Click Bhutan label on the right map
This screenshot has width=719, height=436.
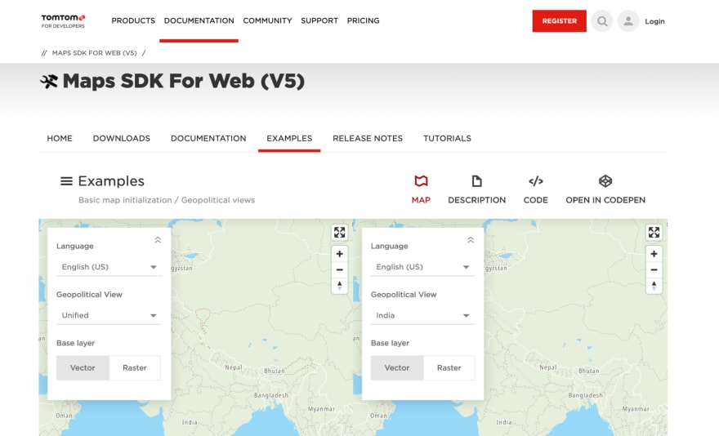tap(589, 371)
